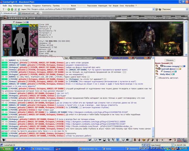This screenshot has height=151, width=189.
Task: Click info icon beside Олмаз in player list
Action: 175,71
